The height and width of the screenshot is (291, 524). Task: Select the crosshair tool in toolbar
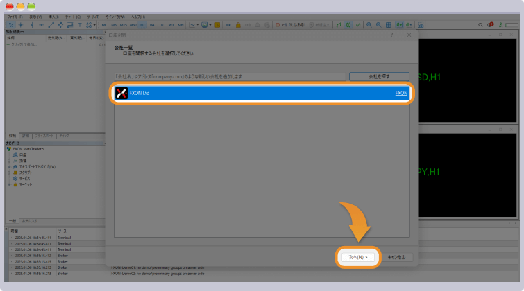(x=20, y=25)
